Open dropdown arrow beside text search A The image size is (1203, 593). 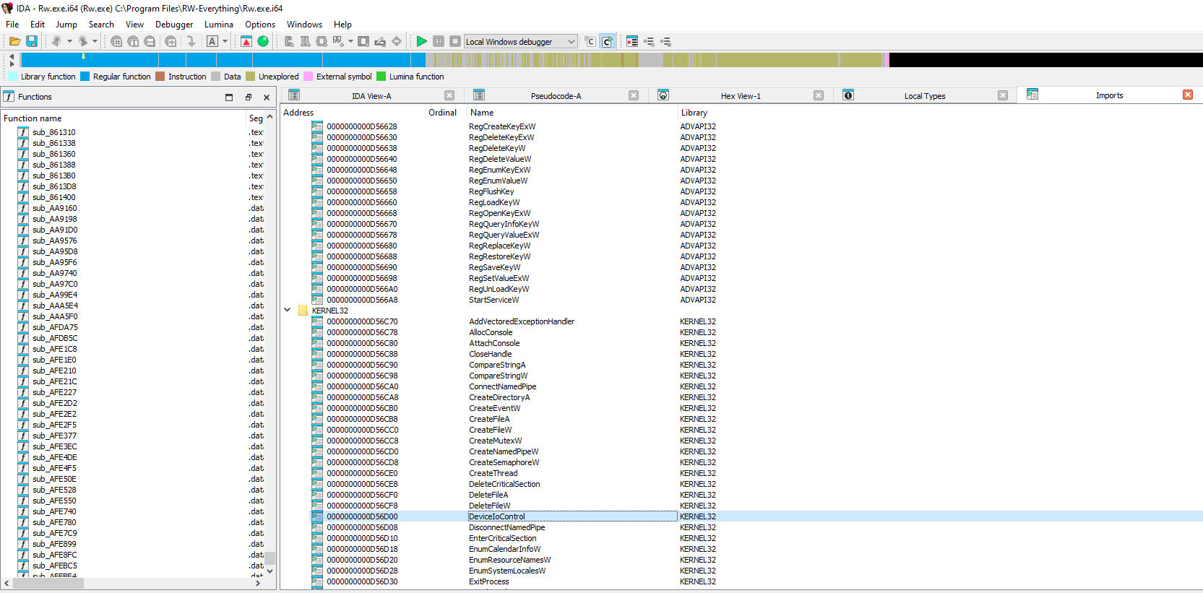[x=225, y=42]
